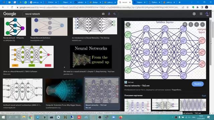Click 'Ещё' beside related images

(204, 96)
